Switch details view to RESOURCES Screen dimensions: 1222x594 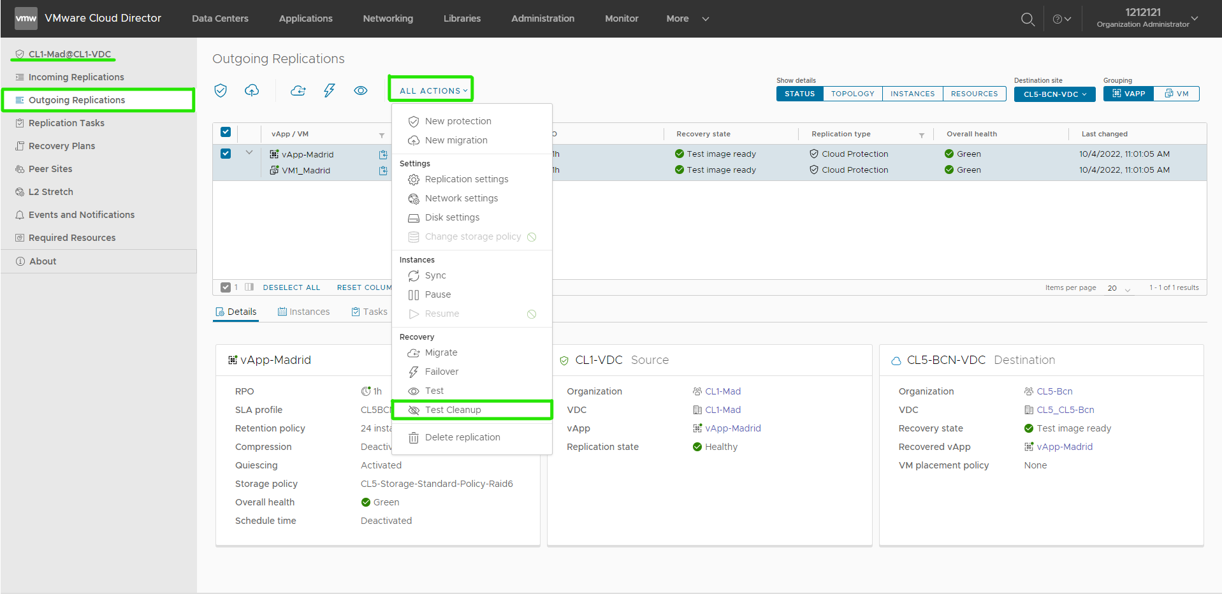tap(975, 94)
